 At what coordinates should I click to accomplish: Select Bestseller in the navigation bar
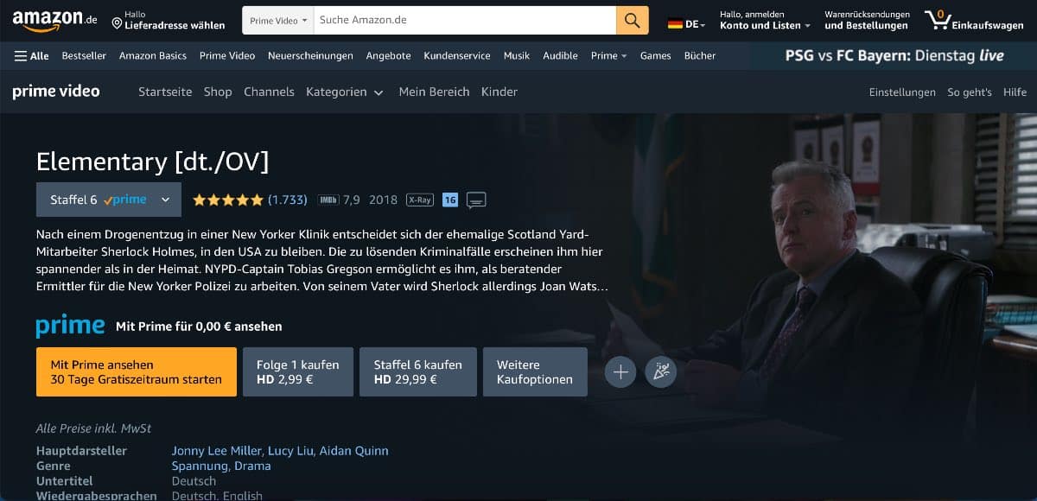[x=84, y=55]
